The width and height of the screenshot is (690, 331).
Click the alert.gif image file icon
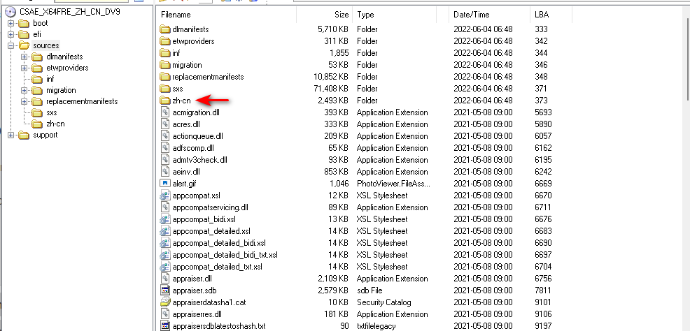click(165, 184)
